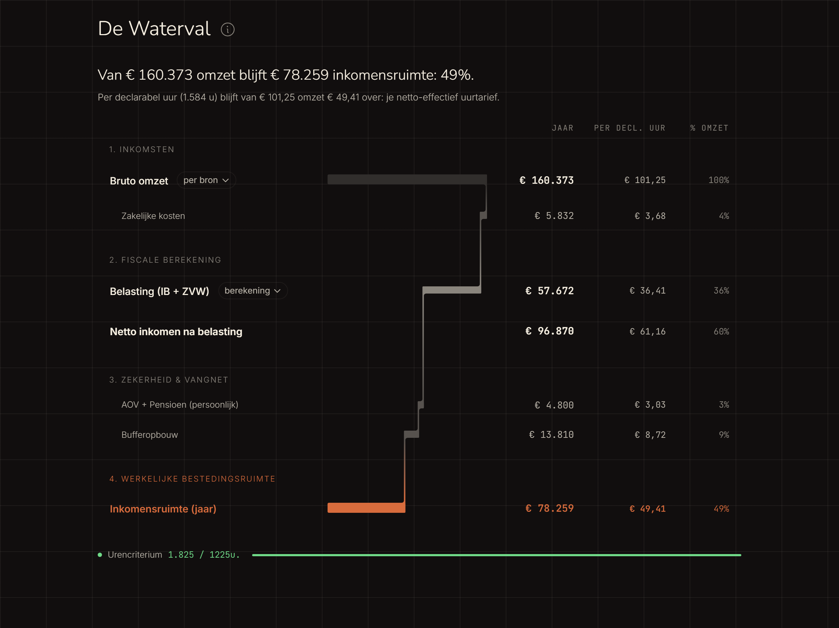Click the '1. INKOMSTEN' section heading
Viewport: 839px width, 628px height.
[x=142, y=149]
